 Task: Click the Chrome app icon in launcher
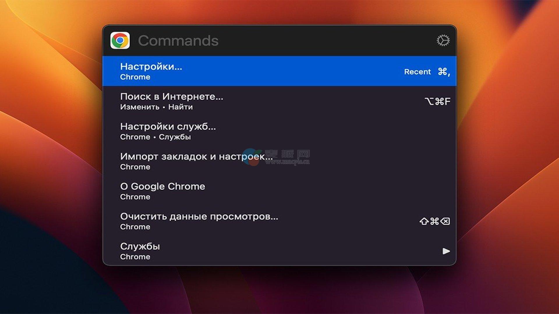point(120,40)
